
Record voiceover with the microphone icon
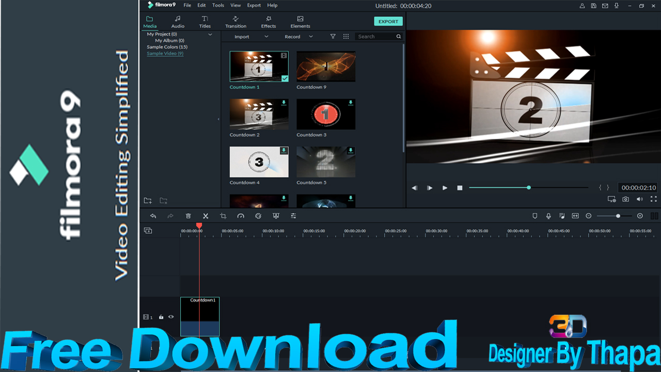[x=548, y=216]
